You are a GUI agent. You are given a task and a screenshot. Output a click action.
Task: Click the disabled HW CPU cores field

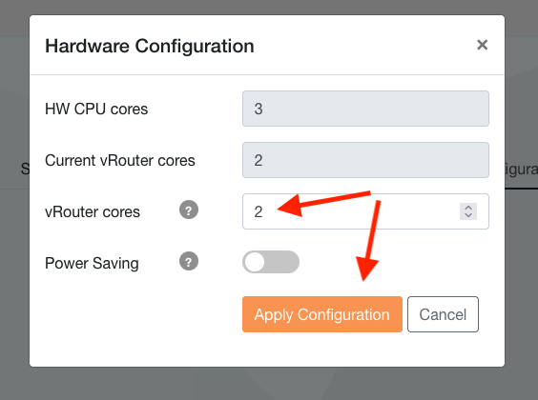point(365,109)
